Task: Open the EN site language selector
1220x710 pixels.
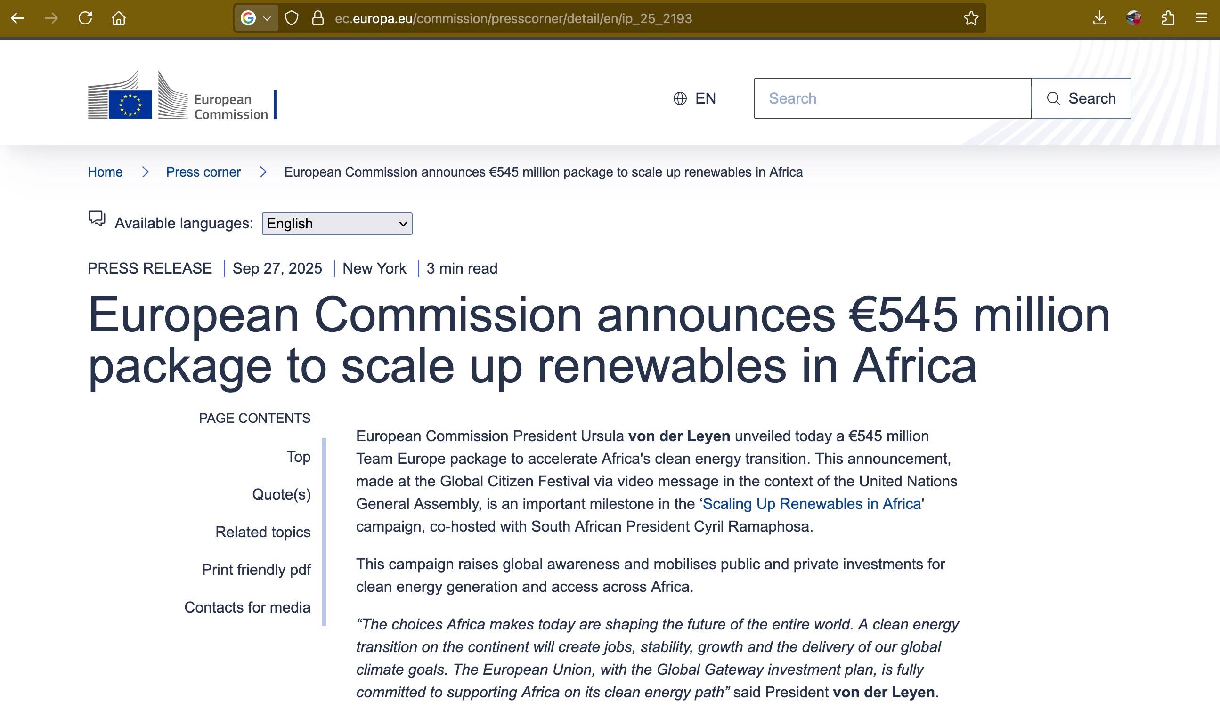Action: (x=695, y=99)
